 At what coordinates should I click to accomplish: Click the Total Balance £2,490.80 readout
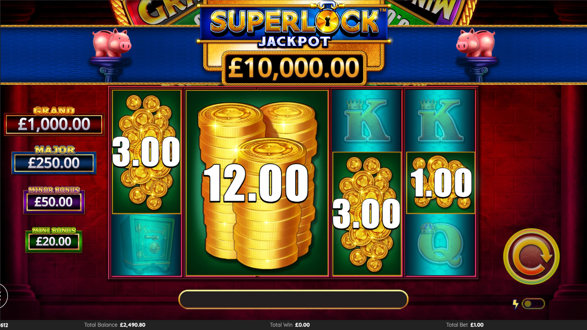115,325
